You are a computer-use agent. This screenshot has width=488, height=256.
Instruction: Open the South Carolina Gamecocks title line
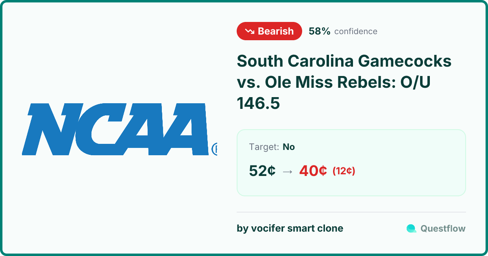coord(344,61)
